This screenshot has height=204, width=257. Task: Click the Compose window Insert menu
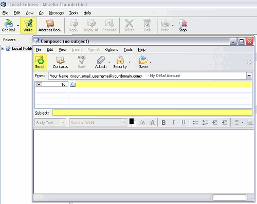pyautogui.click(x=77, y=50)
